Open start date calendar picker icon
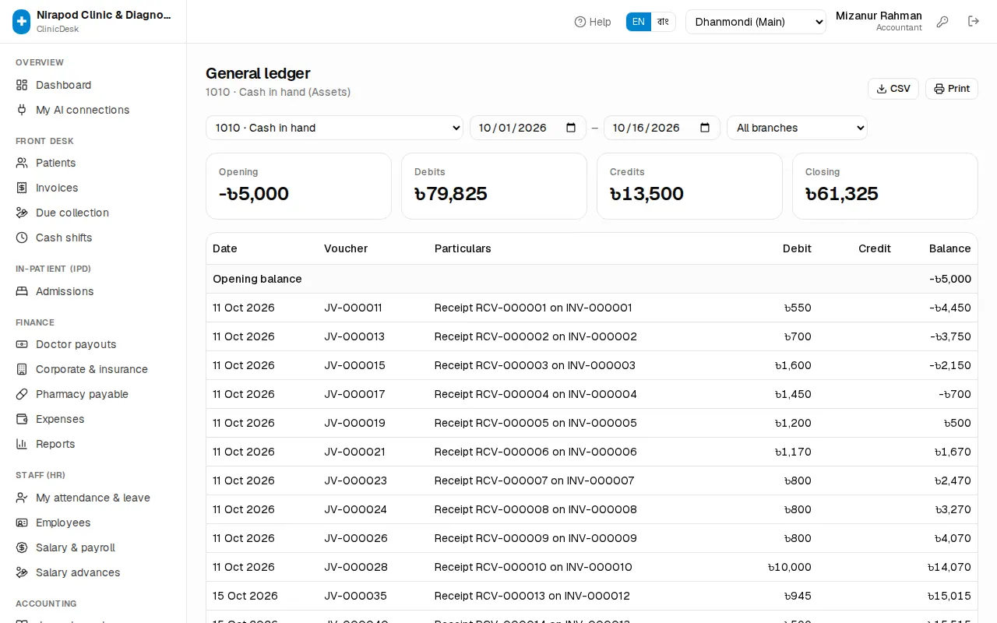Screen dimensions: 997x623 tap(571, 128)
